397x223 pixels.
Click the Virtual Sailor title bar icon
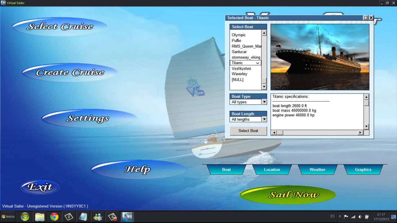point(3,3)
